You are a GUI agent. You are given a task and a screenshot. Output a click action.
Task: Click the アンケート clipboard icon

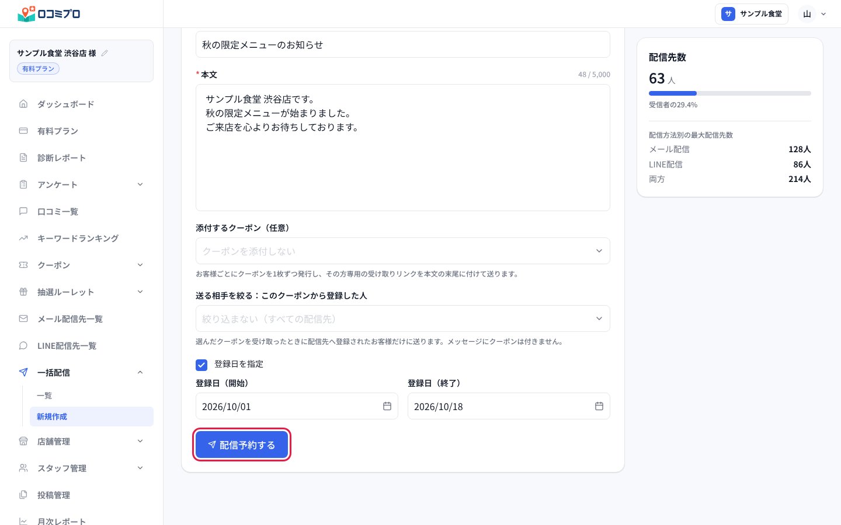click(23, 184)
